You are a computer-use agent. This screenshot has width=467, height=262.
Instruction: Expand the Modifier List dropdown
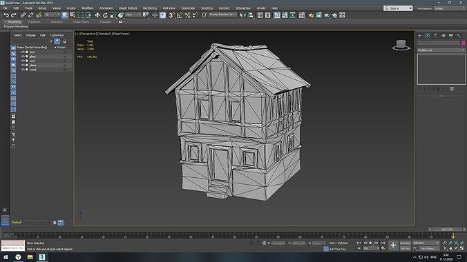pos(441,50)
